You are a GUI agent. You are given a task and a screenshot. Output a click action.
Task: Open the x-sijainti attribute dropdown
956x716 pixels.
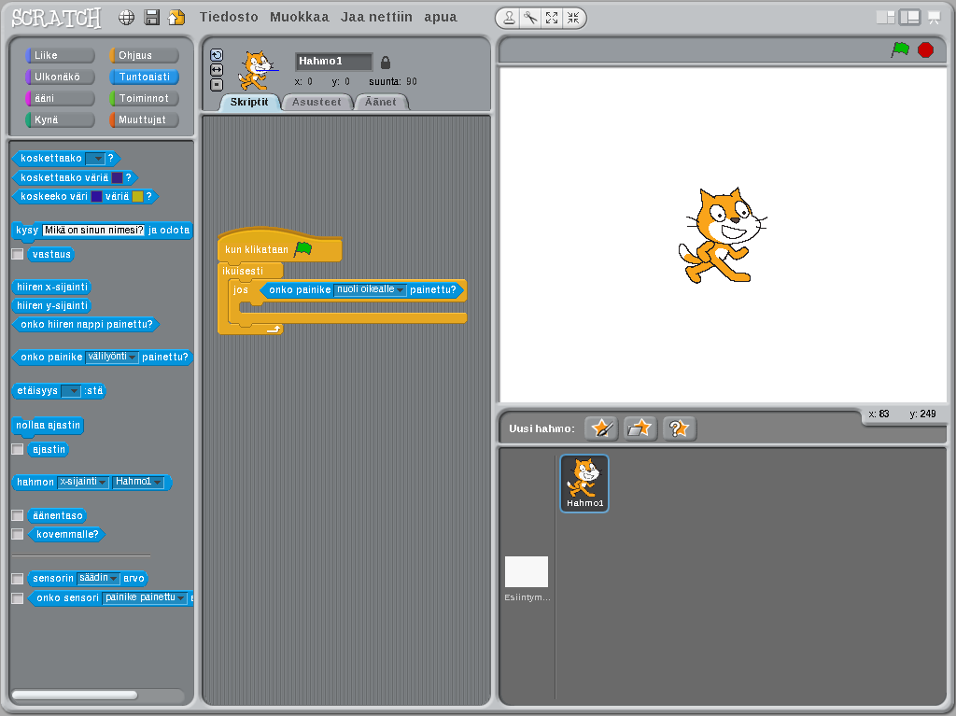tap(83, 482)
